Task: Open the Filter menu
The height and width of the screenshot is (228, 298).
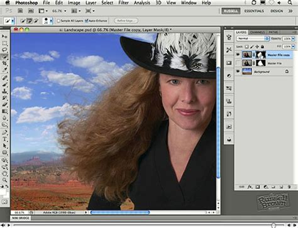Action: coord(123,3)
